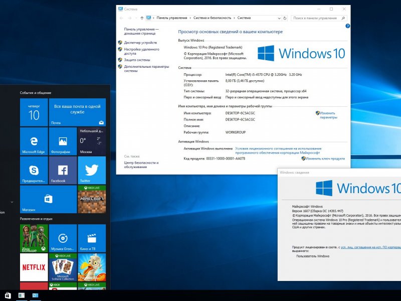Expand the chevron after Система и безопасность breadcrumb
Viewport: 401px width, 301px height.
(x=234, y=18)
